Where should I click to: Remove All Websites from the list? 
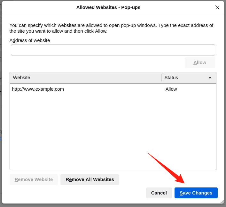coord(90,179)
